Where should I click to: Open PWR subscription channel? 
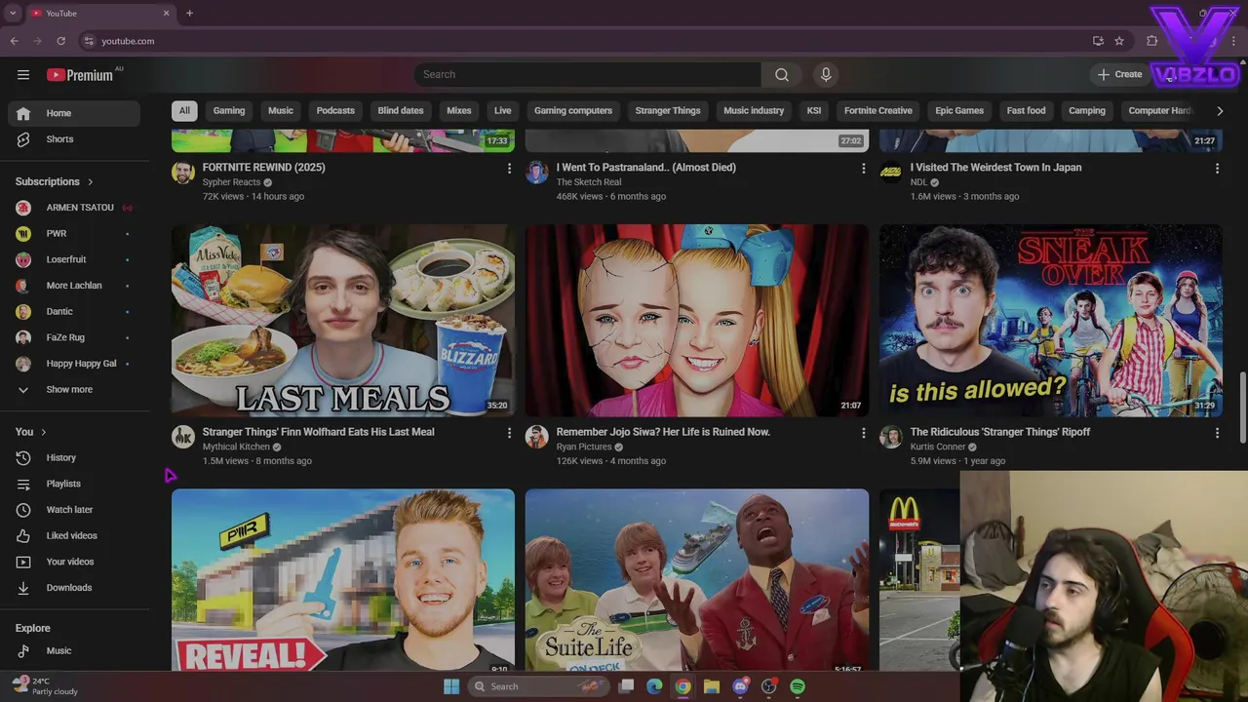point(74,234)
